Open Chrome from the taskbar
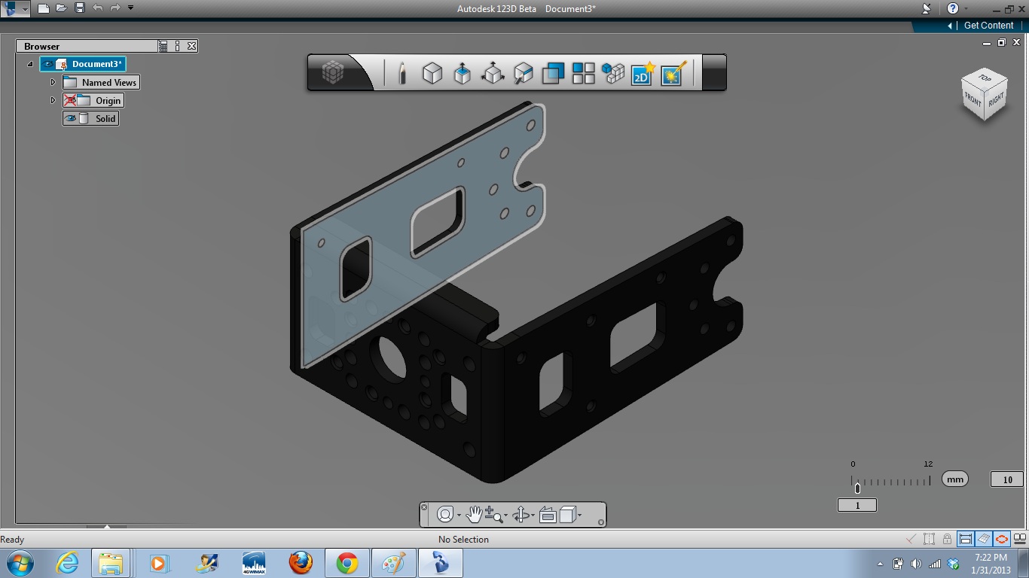Viewport: 1029px width, 578px height. click(347, 563)
